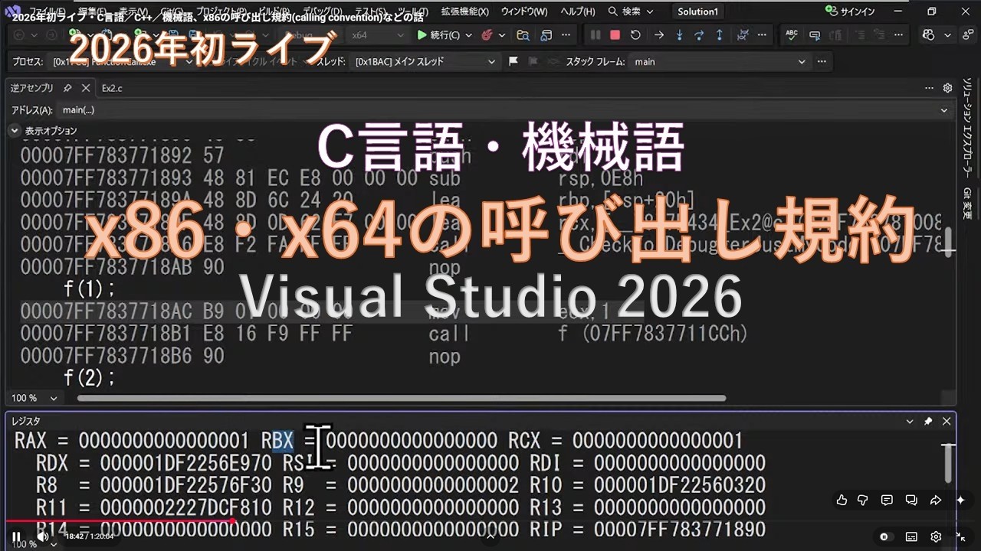Image resolution: width=981 pixels, height=551 pixels.
Task: Mute the video volume
Action: point(44,536)
